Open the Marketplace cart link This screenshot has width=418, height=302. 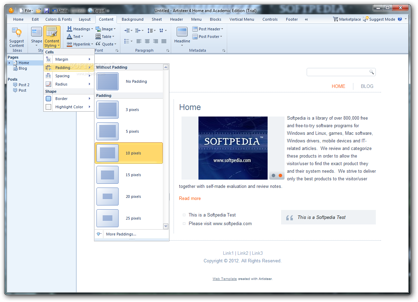pos(347,19)
